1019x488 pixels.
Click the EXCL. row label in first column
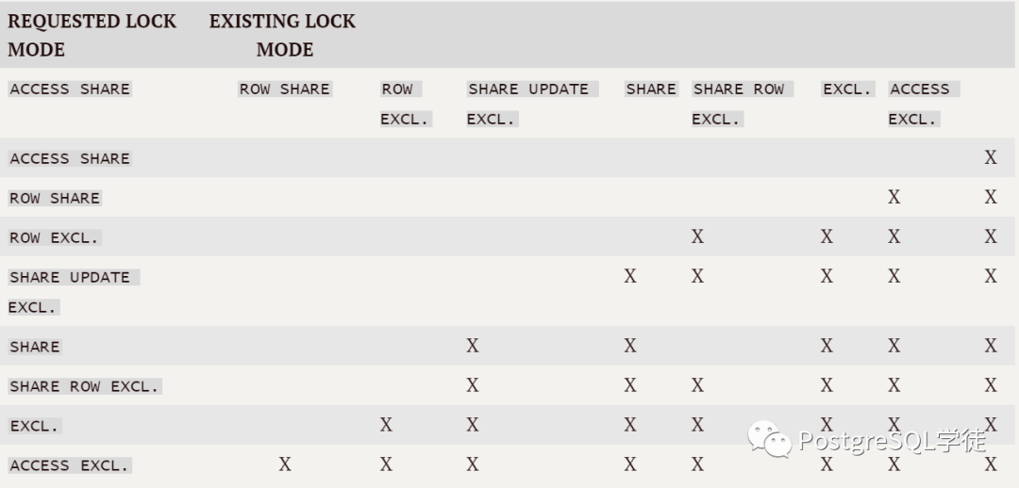pyautogui.click(x=35, y=427)
